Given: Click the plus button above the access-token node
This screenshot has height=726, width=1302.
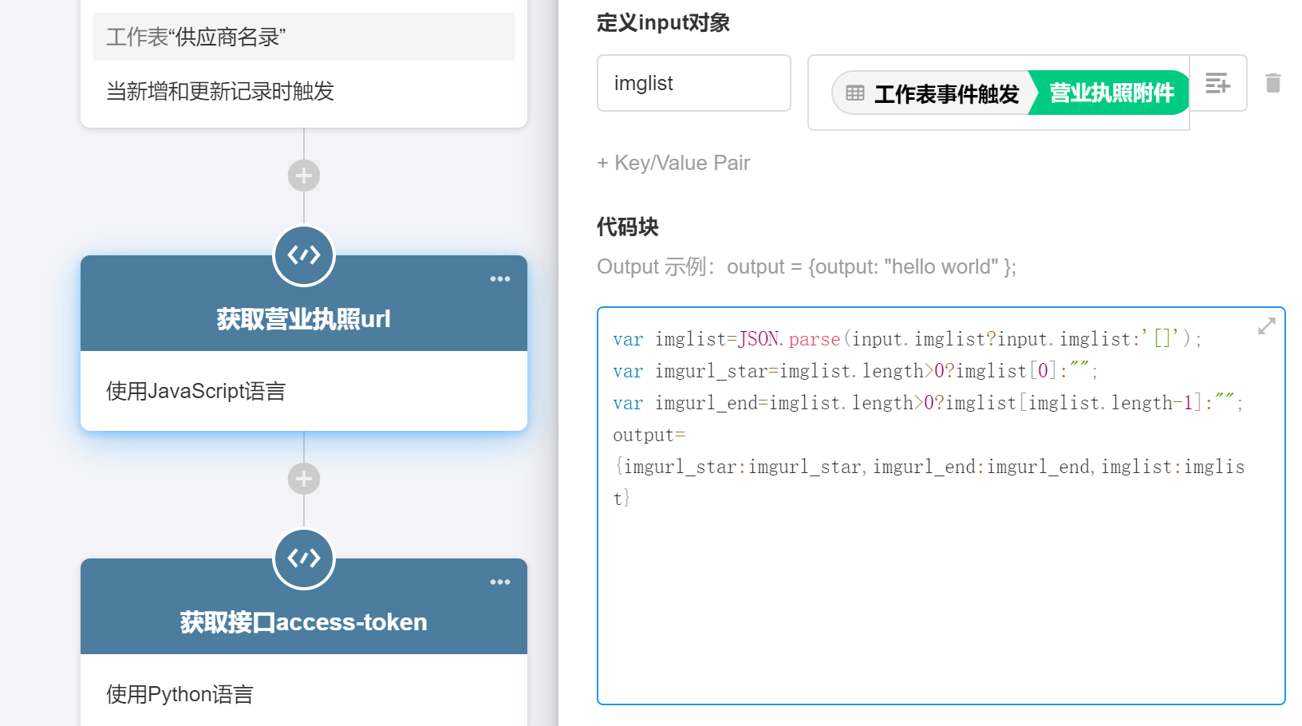Looking at the screenshot, I should click(x=304, y=479).
